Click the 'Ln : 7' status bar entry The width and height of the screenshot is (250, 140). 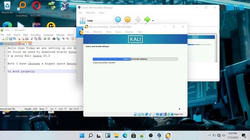pyautogui.click(x=54, y=109)
